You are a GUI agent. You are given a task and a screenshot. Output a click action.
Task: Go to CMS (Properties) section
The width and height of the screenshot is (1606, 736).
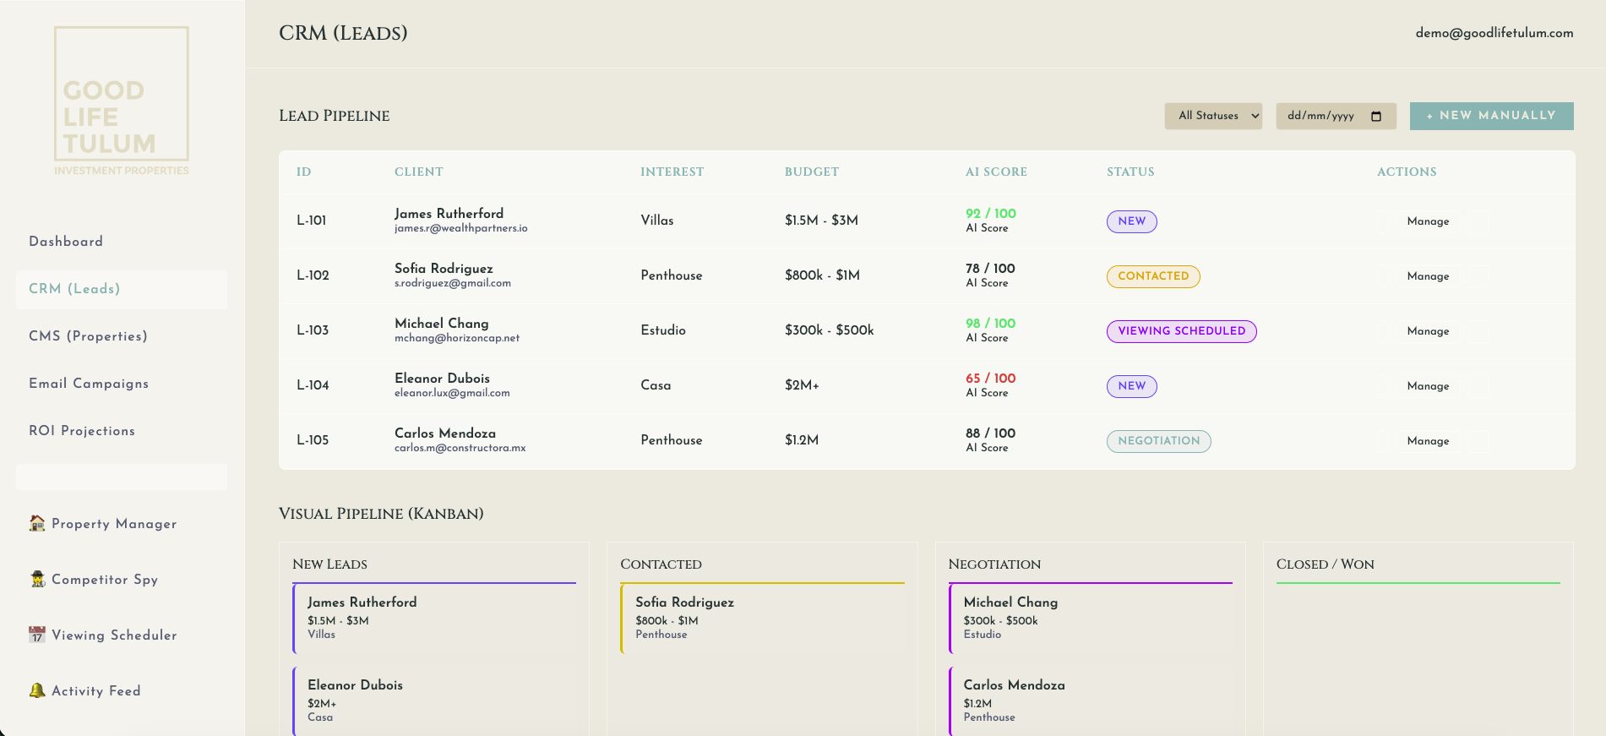tap(88, 336)
